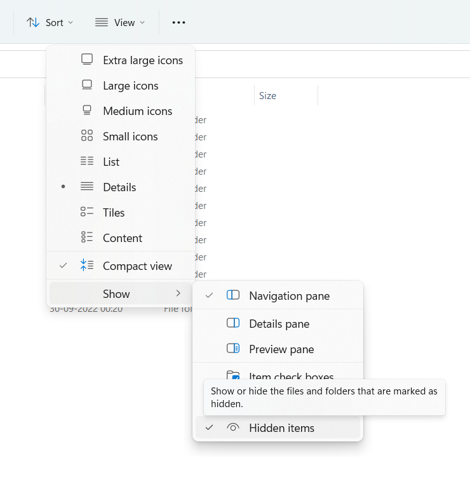Viewport: 470px width, 477px height.
Task: Select the Tiles view icon
Action: pyautogui.click(x=87, y=212)
